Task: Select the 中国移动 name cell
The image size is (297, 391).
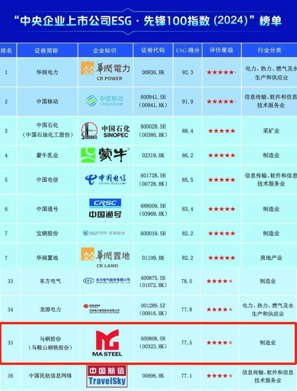Action: pyautogui.click(x=47, y=102)
